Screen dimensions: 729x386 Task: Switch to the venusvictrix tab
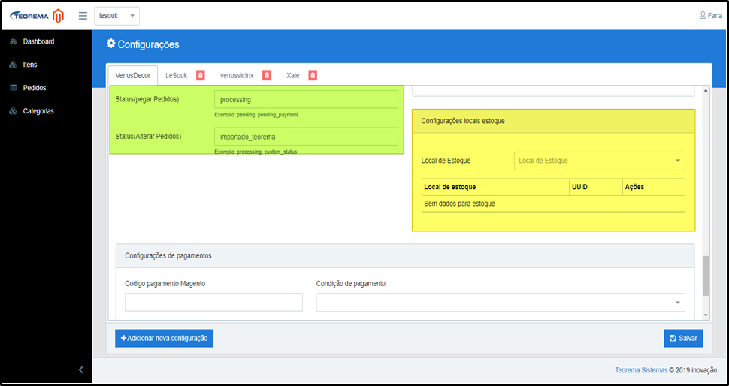click(237, 75)
